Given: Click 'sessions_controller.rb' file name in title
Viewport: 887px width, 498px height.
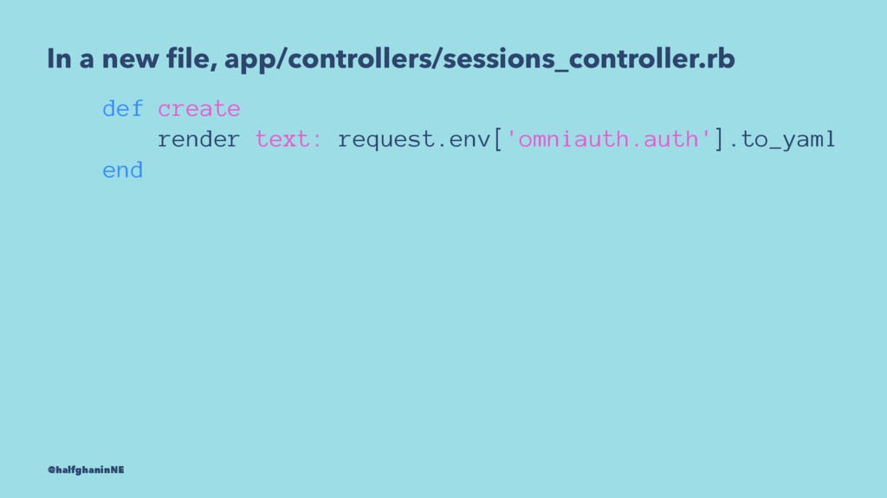Looking at the screenshot, I should 589,59.
